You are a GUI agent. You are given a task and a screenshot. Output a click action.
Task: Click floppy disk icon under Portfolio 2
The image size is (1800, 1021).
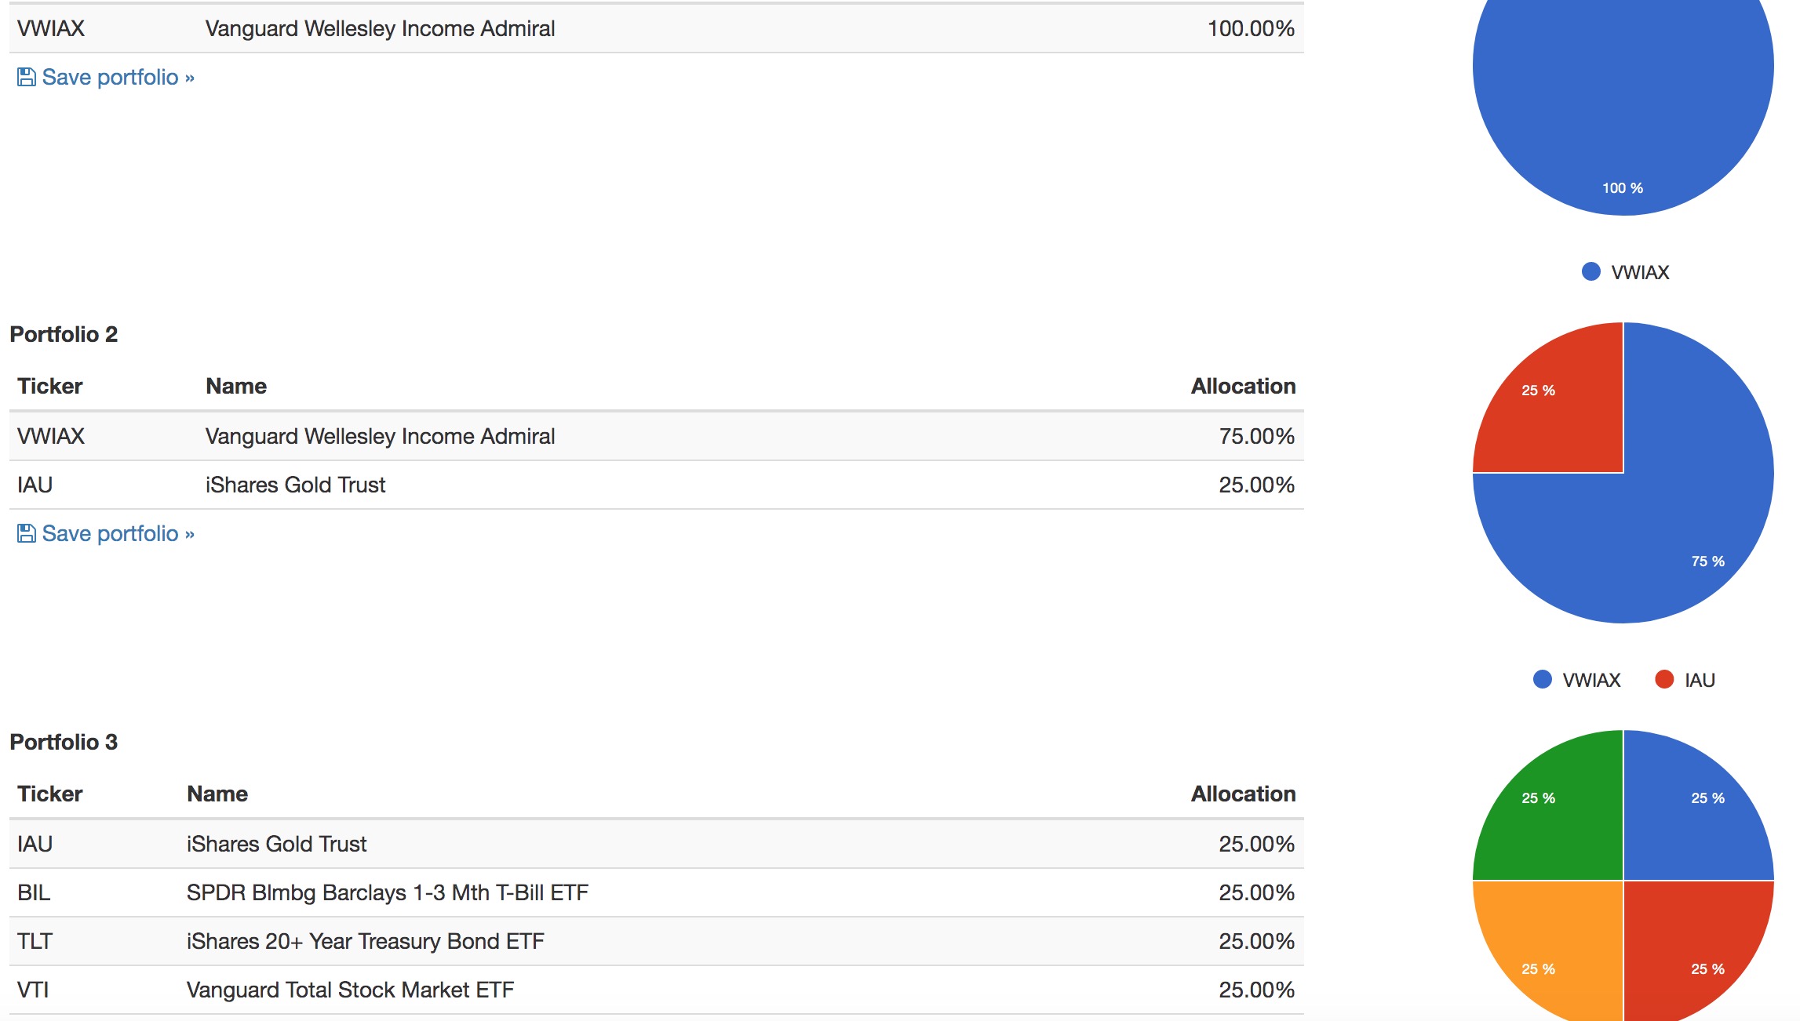[27, 533]
